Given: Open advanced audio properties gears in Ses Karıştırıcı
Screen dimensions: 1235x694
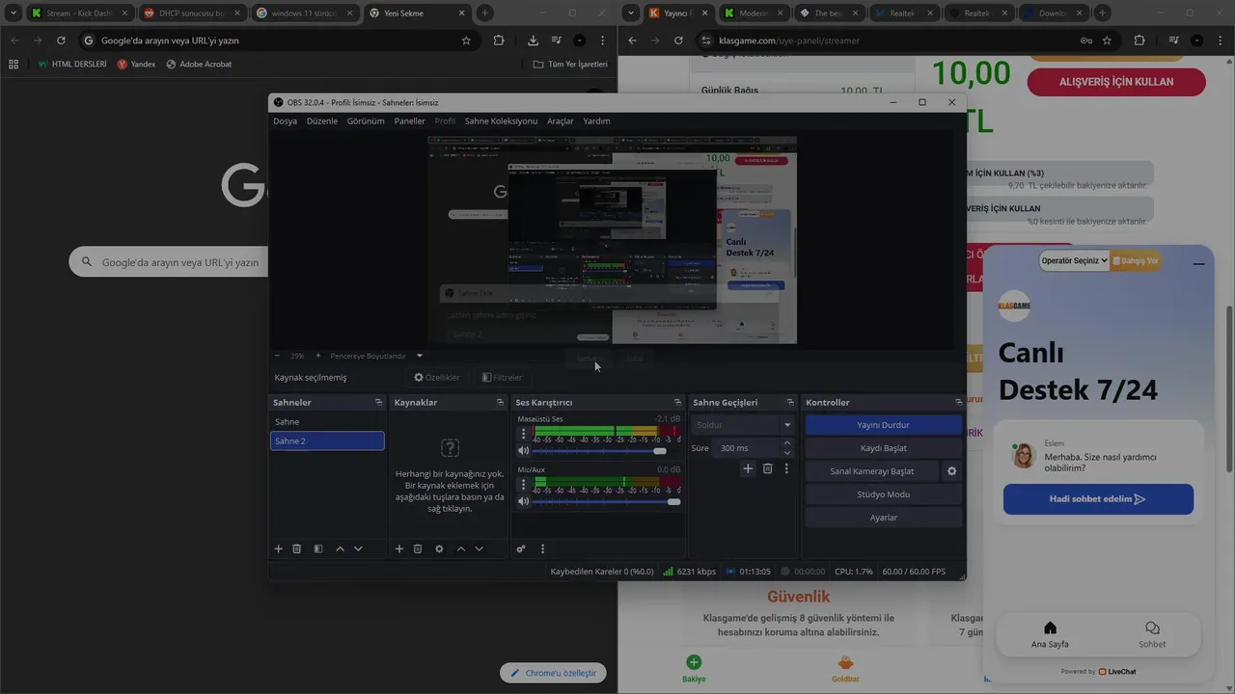Looking at the screenshot, I should pyautogui.click(x=521, y=548).
